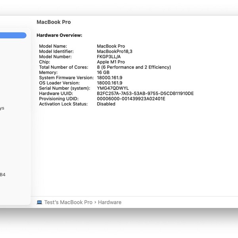The height and width of the screenshot is (238, 238).
Task: Select the Provisioning UDID value 00006000
Action: point(131,99)
